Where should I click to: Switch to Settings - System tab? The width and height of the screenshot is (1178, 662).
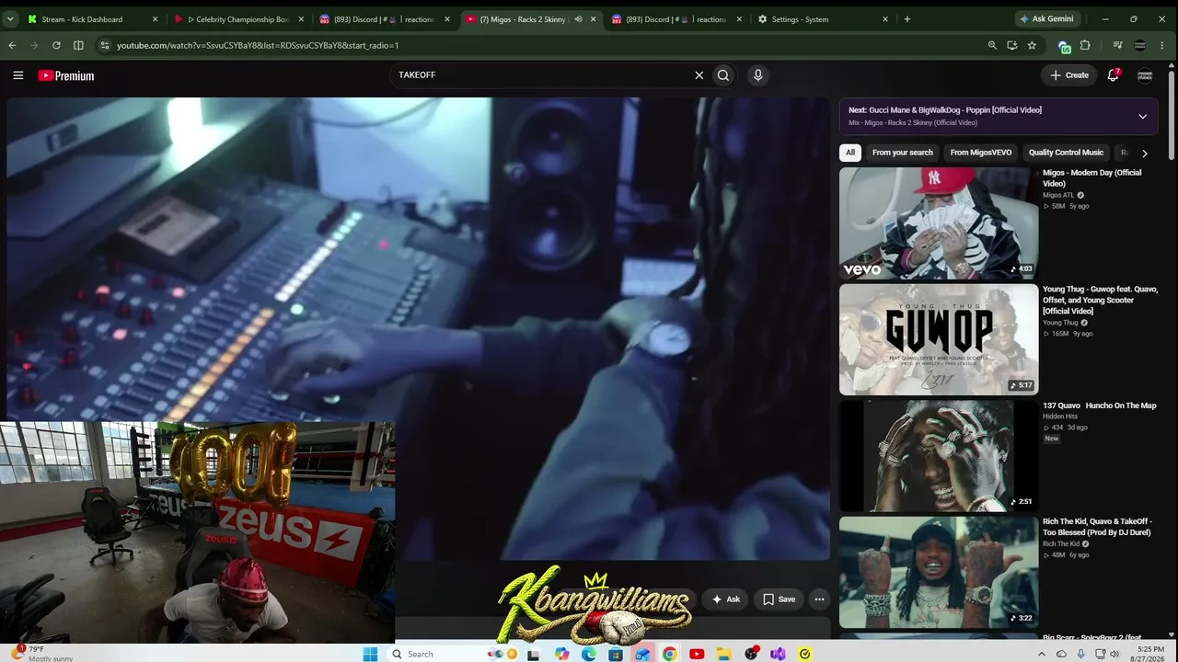(824, 19)
